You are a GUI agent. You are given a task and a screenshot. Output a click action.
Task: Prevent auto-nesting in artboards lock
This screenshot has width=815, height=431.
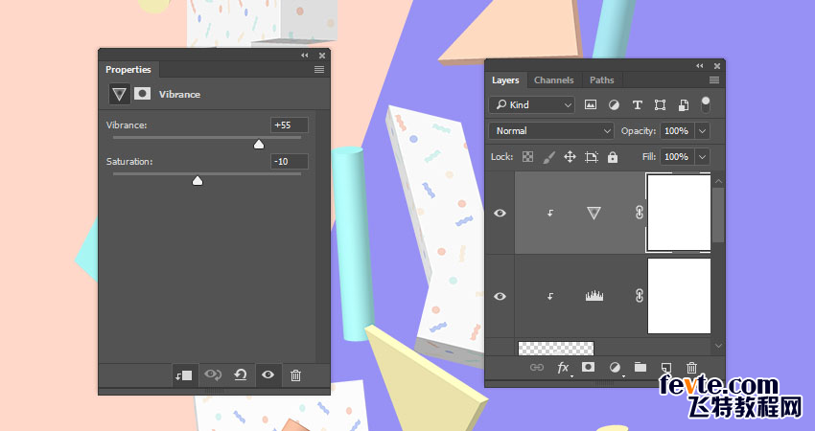[x=592, y=157]
